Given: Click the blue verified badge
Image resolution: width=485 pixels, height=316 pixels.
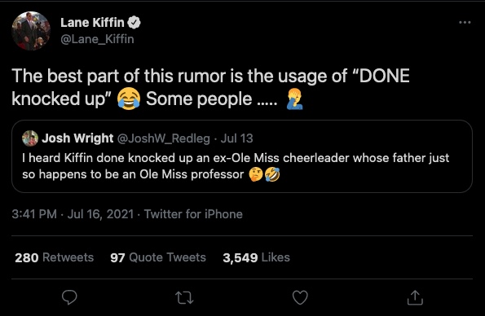Looking at the screenshot, I should coord(134,23).
